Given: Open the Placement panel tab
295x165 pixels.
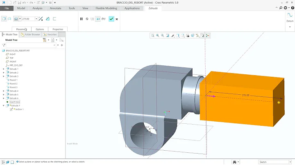Looking at the screenshot, I should click(x=21, y=29).
